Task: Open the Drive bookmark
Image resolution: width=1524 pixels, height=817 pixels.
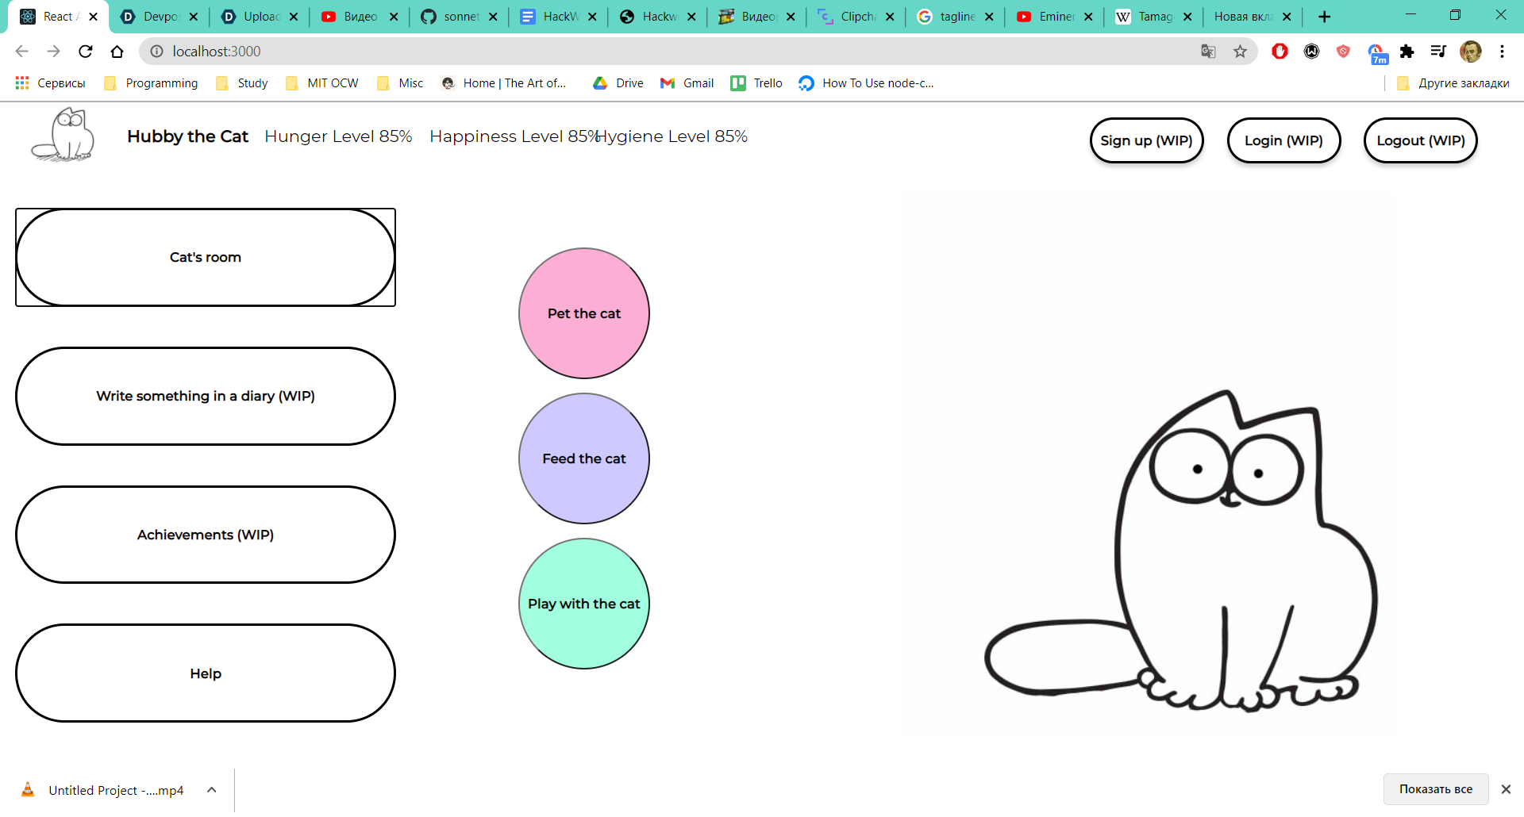Action: [618, 83]
